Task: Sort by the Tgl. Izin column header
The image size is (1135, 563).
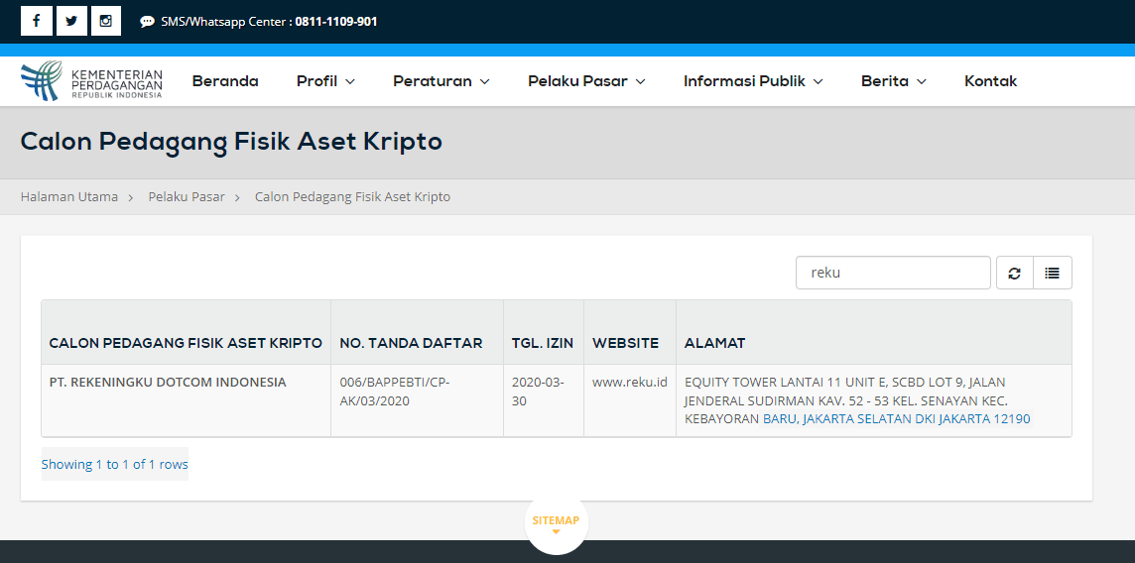Action: (x=543, y=343)
